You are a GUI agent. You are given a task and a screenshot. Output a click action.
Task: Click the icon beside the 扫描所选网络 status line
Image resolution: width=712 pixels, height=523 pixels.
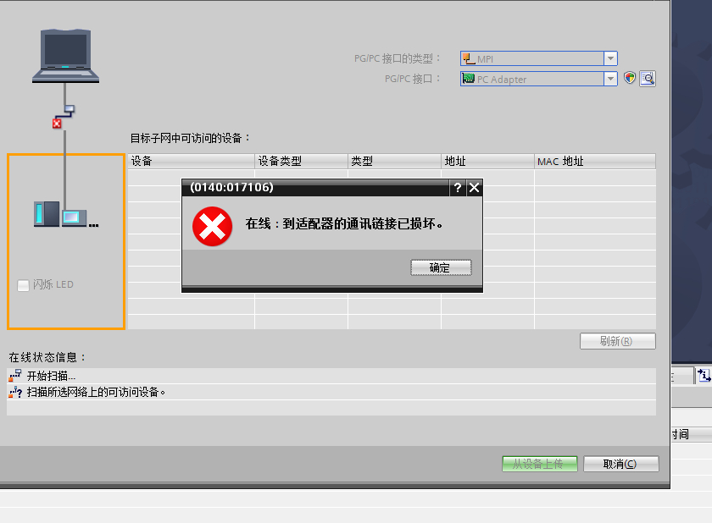click(x=15, y=393)
